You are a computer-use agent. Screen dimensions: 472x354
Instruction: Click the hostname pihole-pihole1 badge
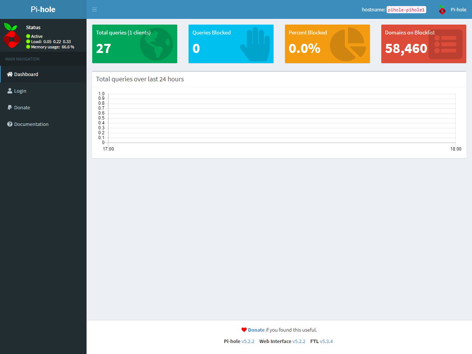pyautogui.click(x=406, y=10)
